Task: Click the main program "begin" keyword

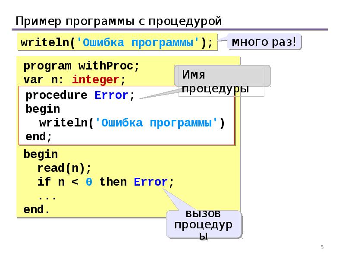Action: (x=41, y=154)
